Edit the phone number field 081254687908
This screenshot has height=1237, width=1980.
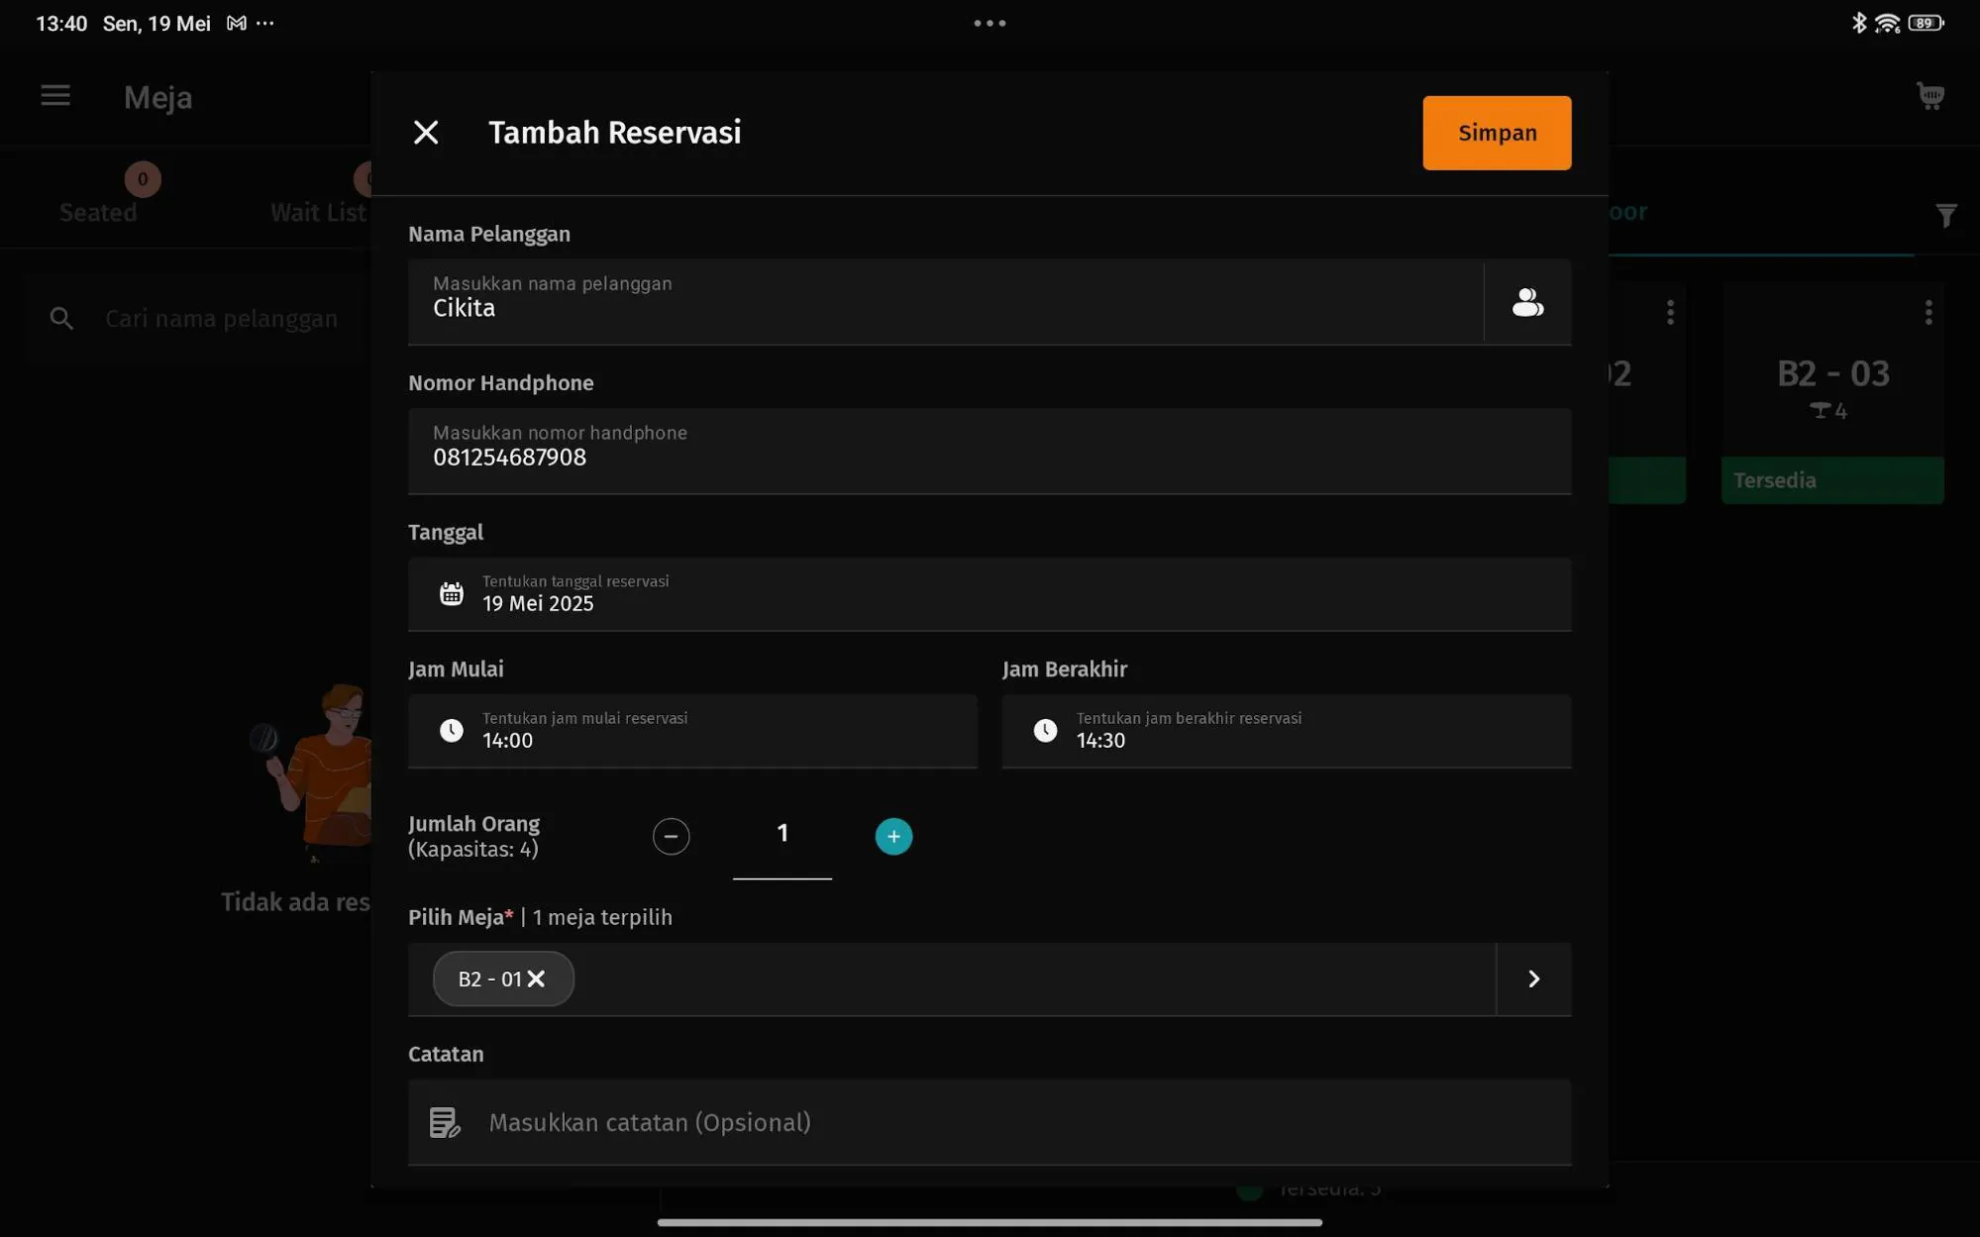pos(990,451)
